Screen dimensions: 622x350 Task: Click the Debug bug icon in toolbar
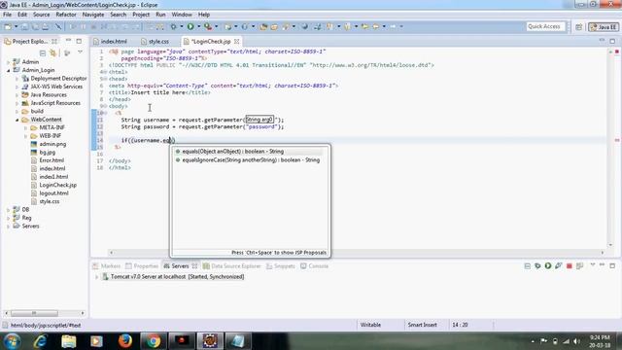[x=173, y=26]
